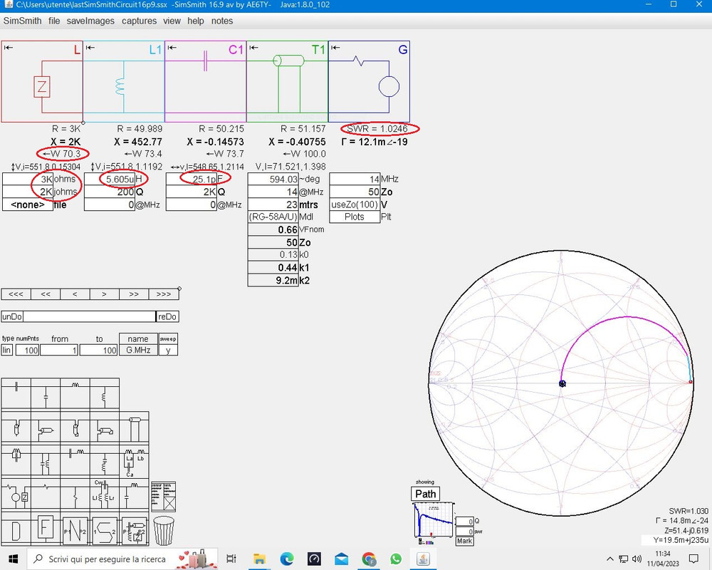Screen dimensions: 712x570
Task: Choose the La Lb Ca network component
Action: [134, 462]
